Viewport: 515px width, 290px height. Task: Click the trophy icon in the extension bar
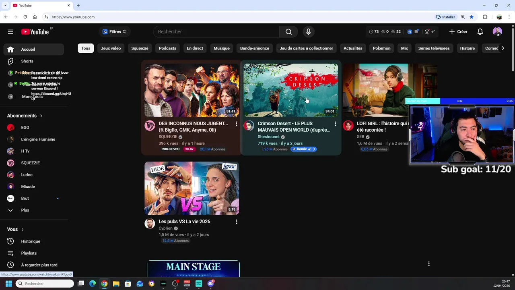(x=427, y=31)
